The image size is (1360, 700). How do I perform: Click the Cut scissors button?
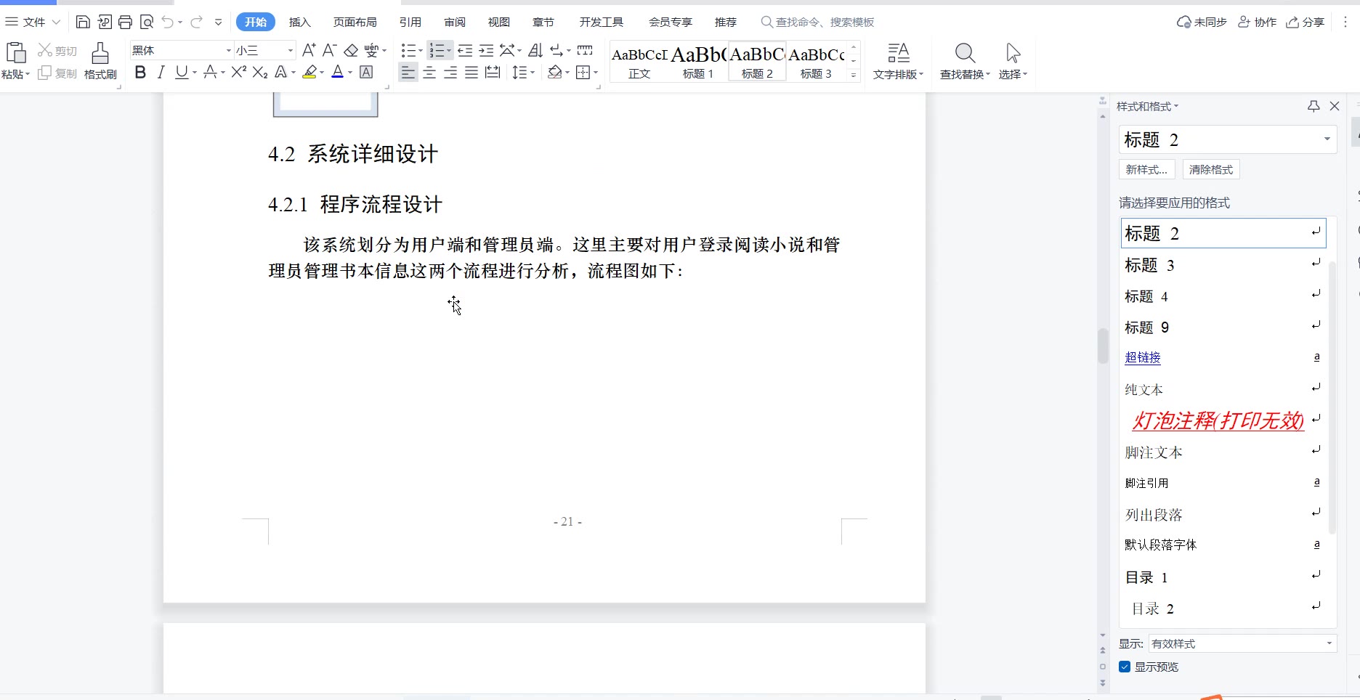[x=57, y=50]
